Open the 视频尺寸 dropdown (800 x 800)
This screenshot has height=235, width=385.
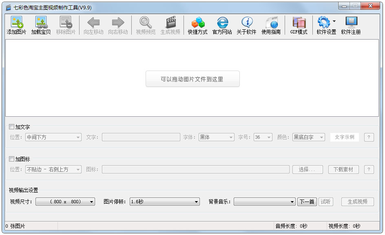65,202
